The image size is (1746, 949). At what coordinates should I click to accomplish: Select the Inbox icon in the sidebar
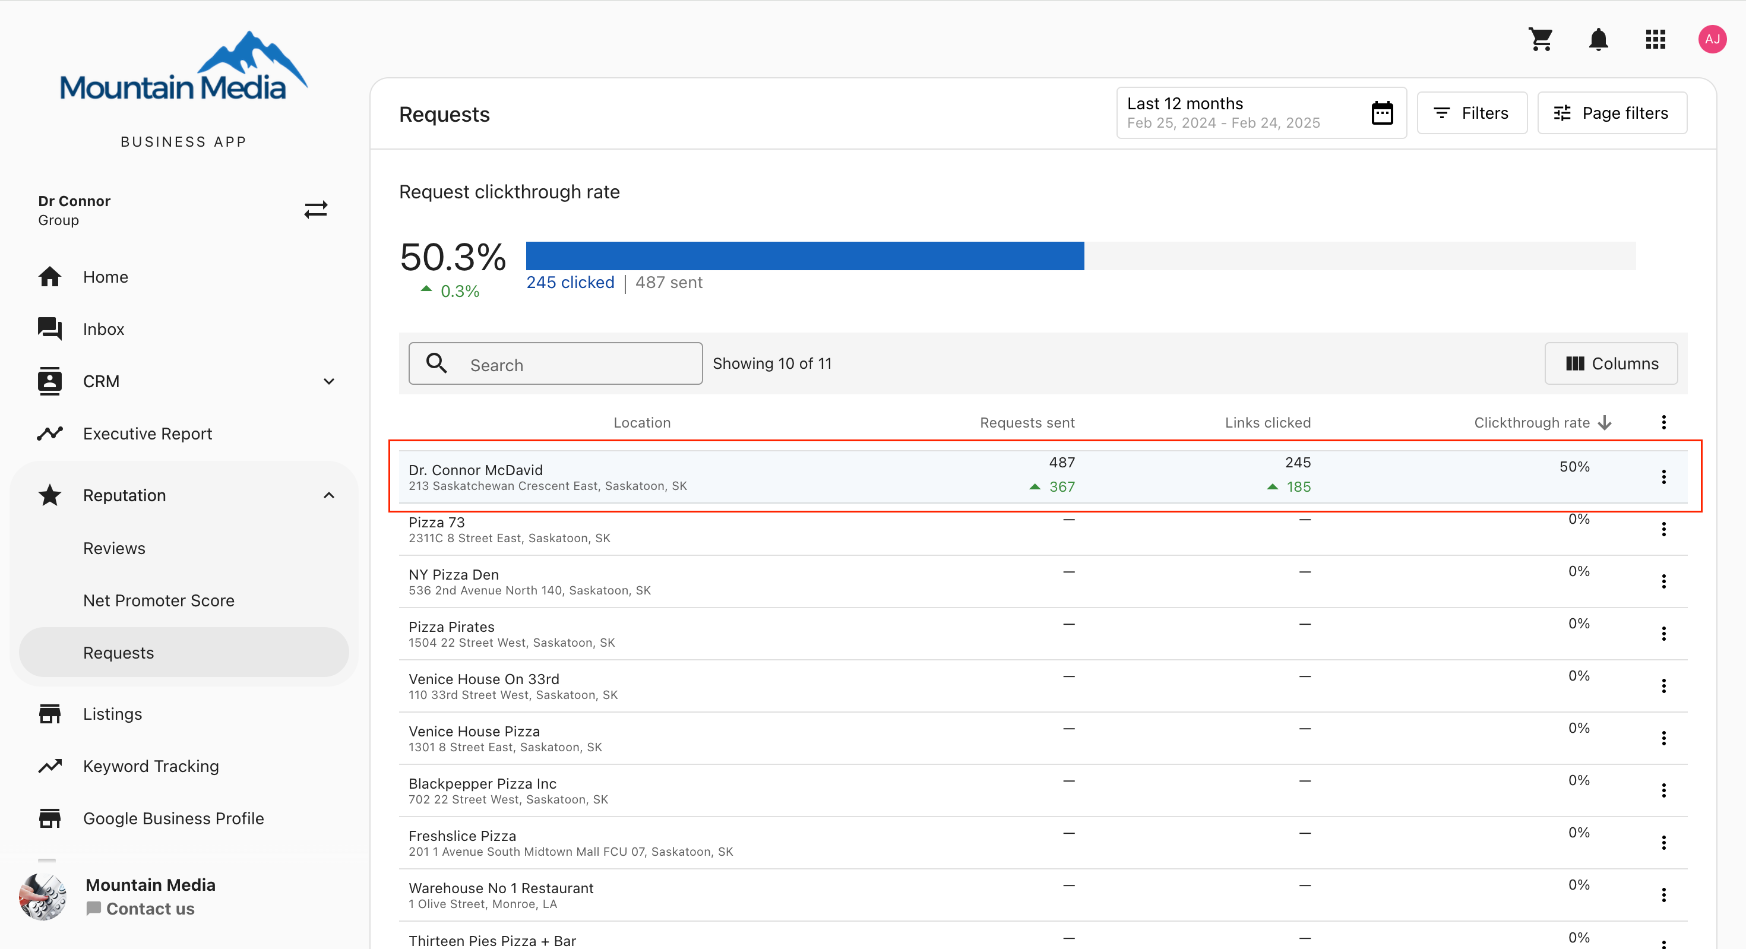tap(49, 329)
